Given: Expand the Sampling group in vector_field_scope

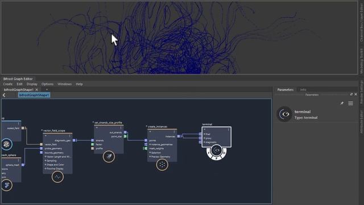Looking at the screenshot, I should [45, 161].
